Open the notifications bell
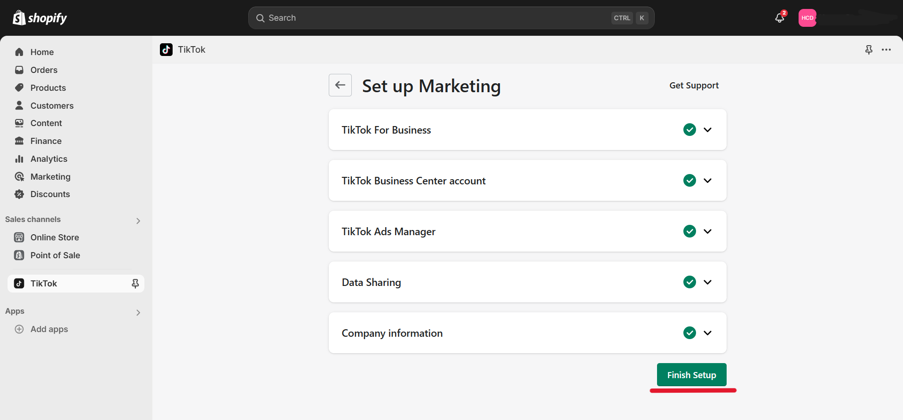 (779, 18)
